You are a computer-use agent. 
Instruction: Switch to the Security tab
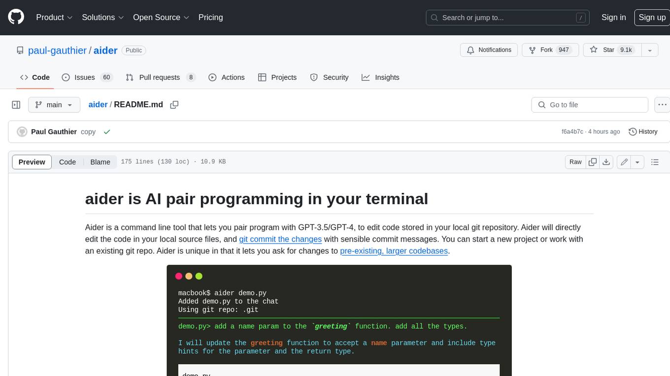(x=329, y=77)
